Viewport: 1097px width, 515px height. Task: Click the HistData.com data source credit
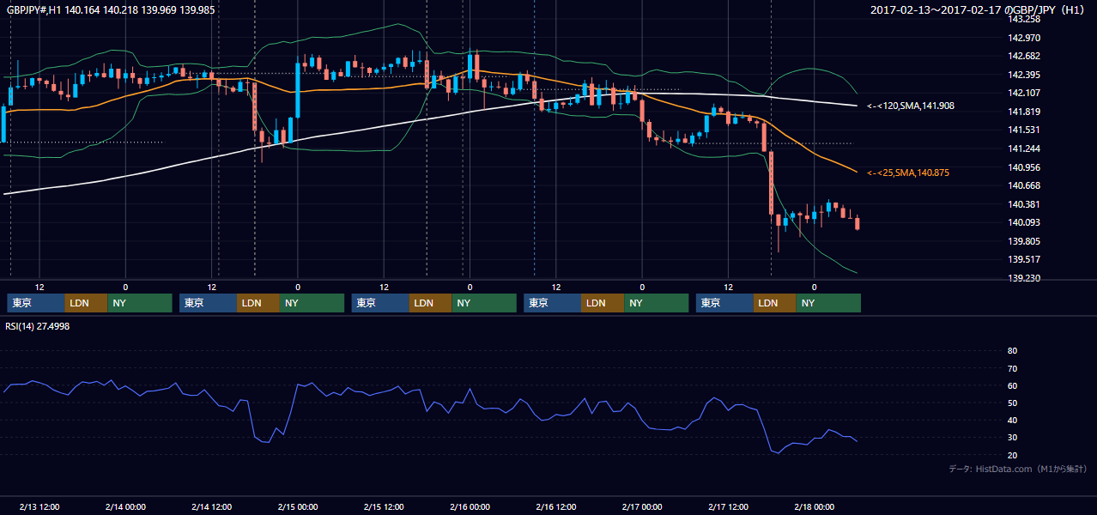1017,469
